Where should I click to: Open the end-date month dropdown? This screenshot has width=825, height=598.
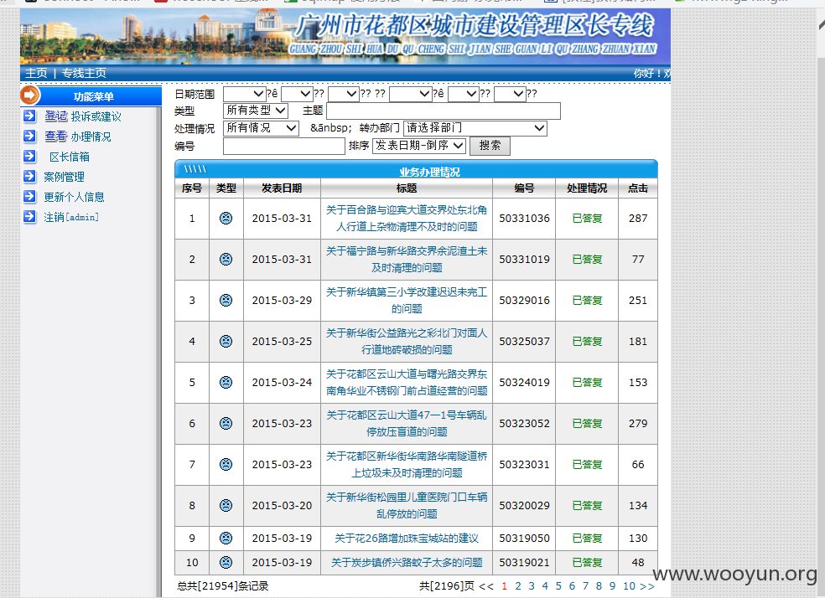[x=464, y=94]
